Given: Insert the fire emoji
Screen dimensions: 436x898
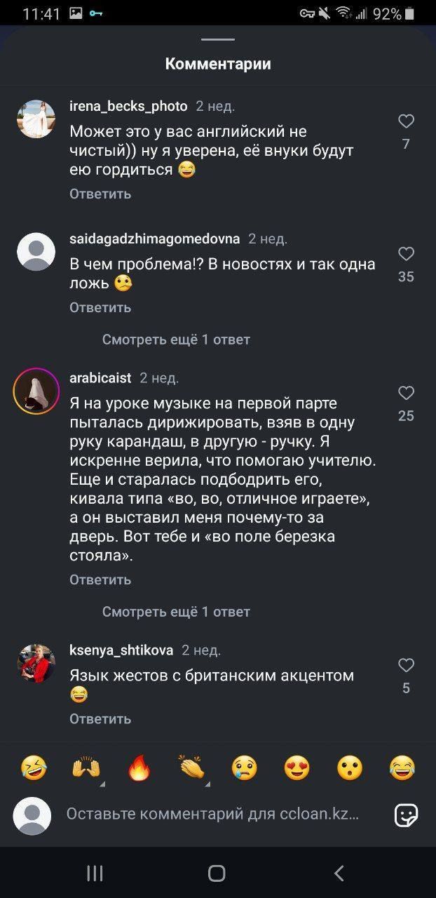Looking at the screenshot, I should (x=139, y=768).
